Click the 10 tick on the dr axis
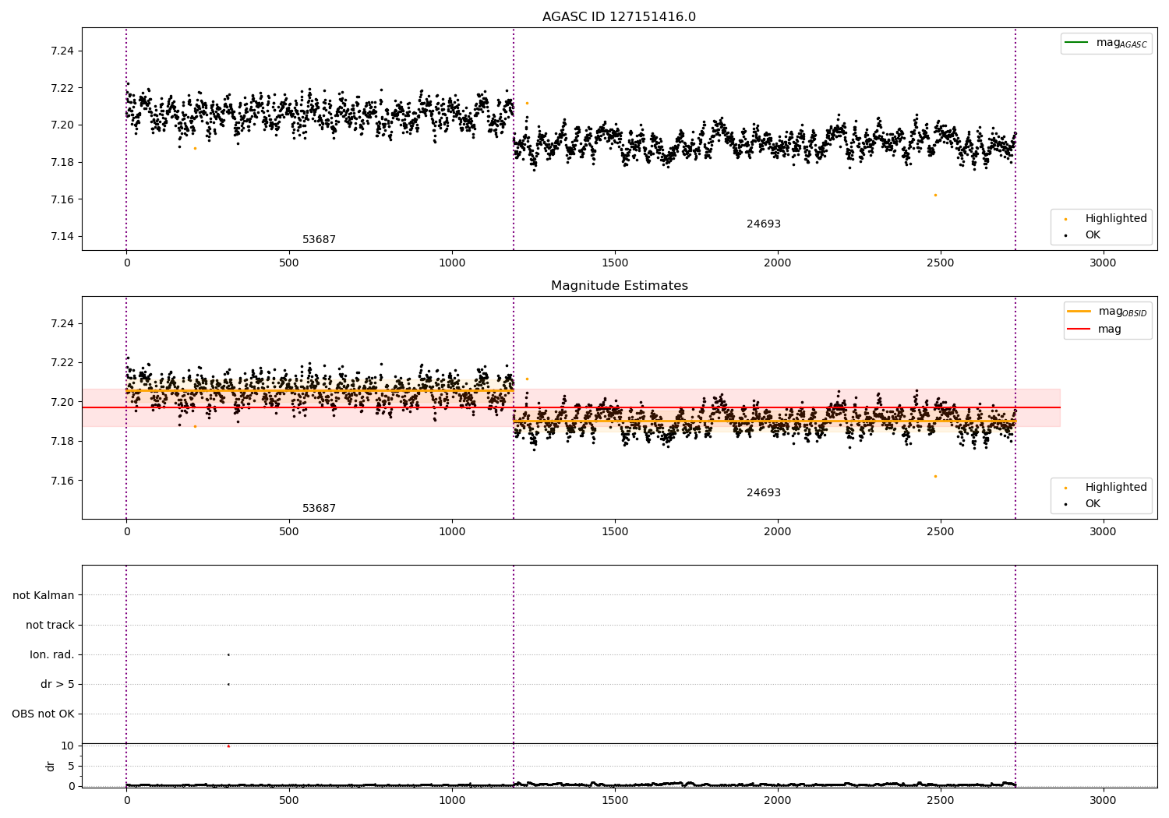 (68, 746)
